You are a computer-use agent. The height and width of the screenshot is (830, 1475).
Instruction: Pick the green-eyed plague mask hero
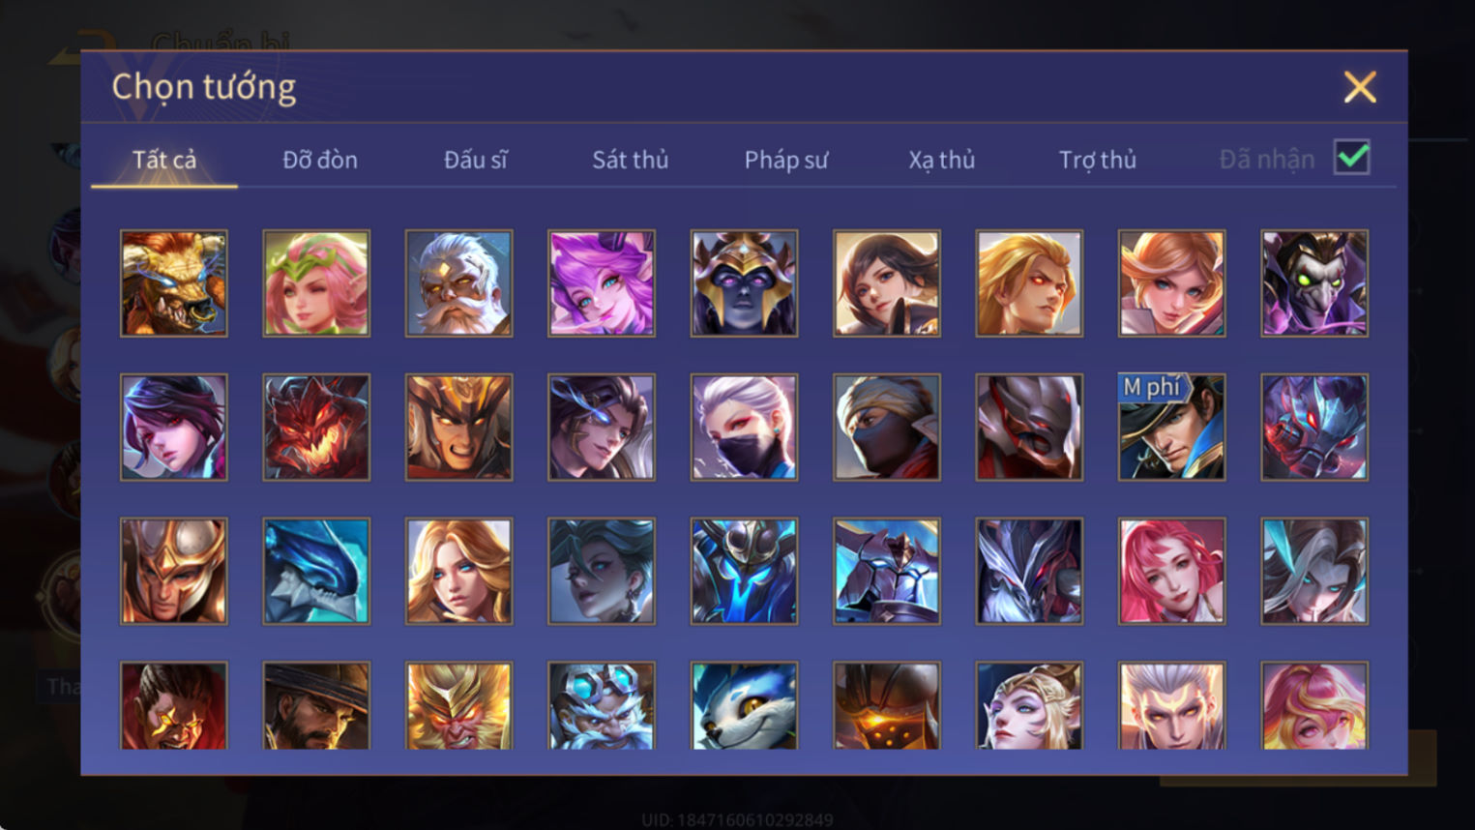click(1314, 283)
